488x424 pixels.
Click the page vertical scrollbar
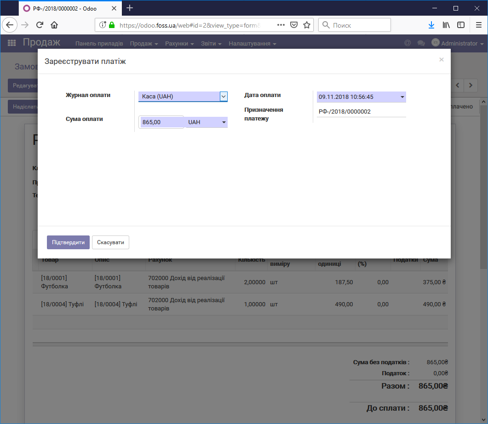pyautogui.click(x=483, y=187)
